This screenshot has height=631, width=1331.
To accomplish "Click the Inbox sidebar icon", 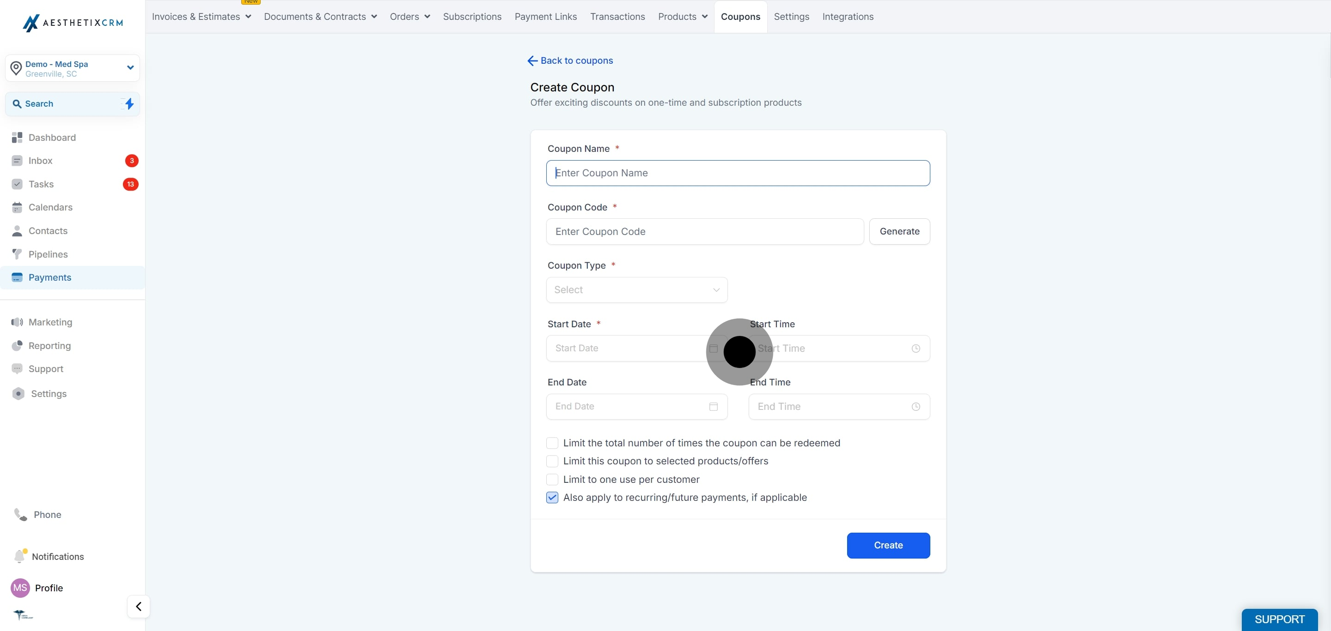I will 17,161.
